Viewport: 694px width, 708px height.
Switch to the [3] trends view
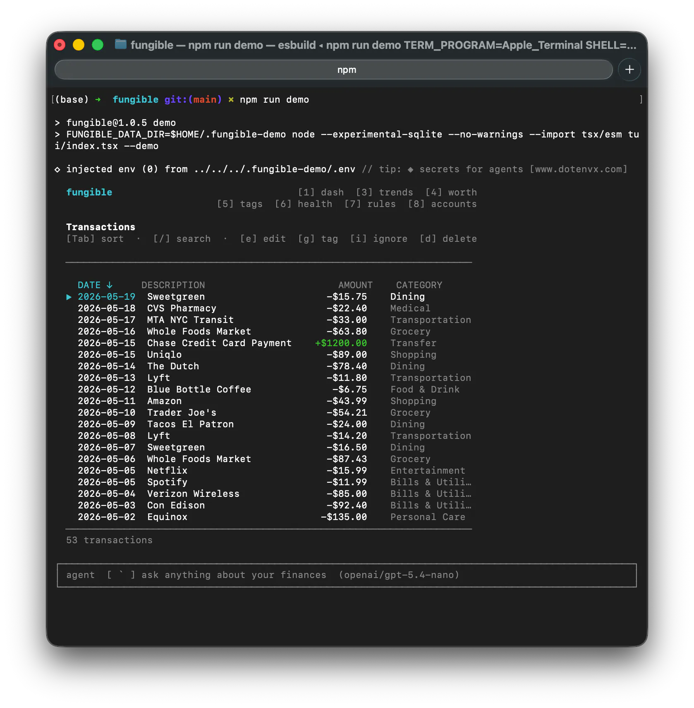pos(385,193)
